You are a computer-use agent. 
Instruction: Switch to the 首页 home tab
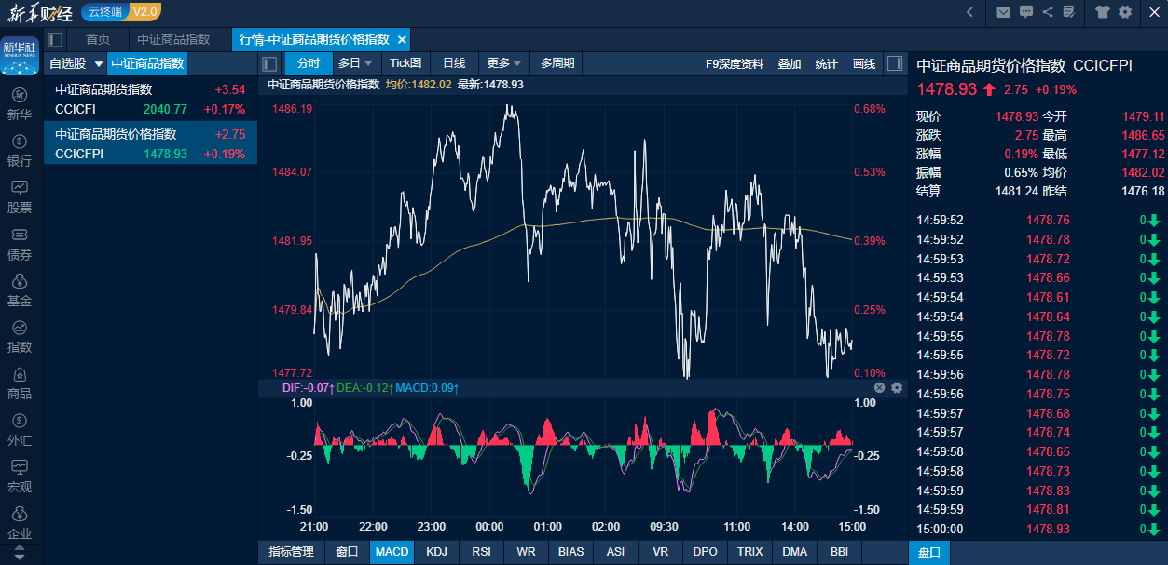coord(98,39)
